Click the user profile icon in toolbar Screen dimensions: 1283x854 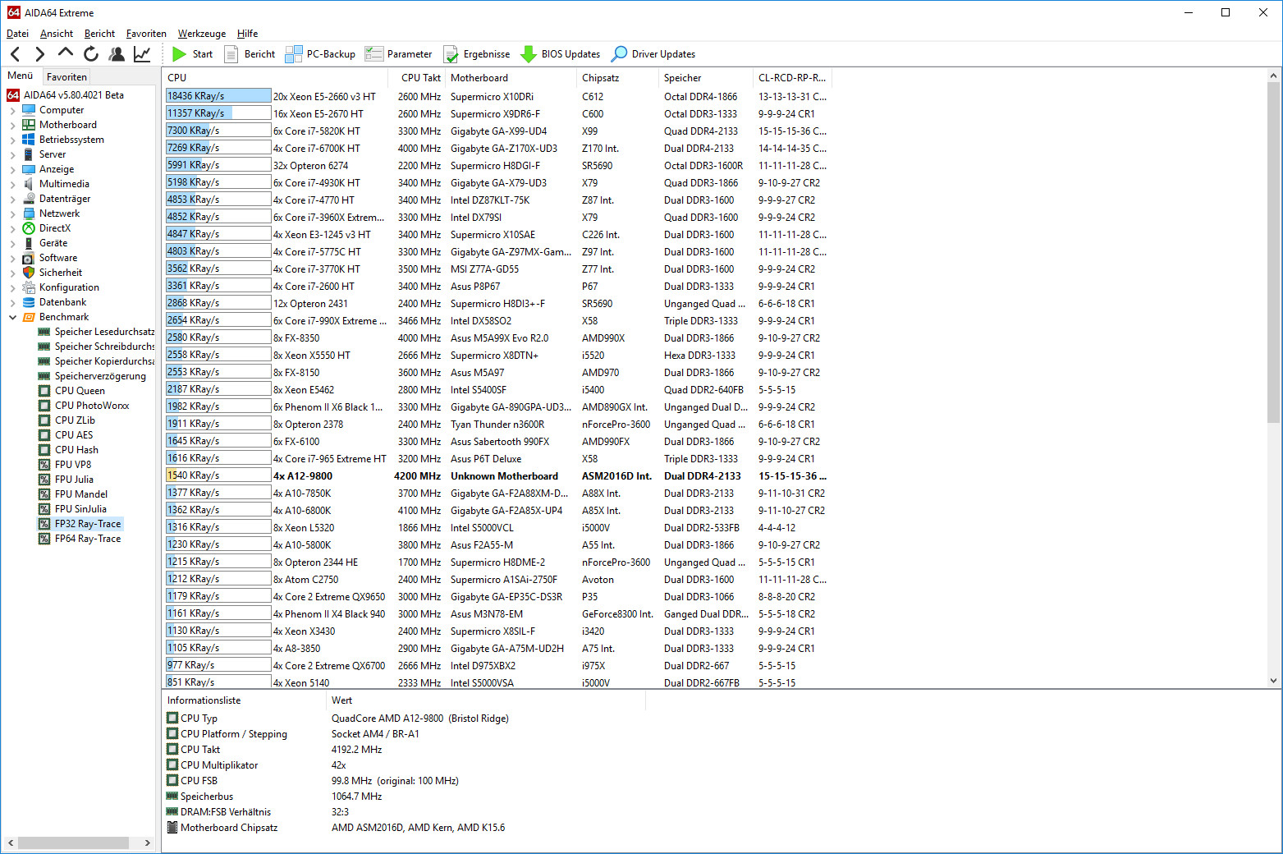point(117,54)
